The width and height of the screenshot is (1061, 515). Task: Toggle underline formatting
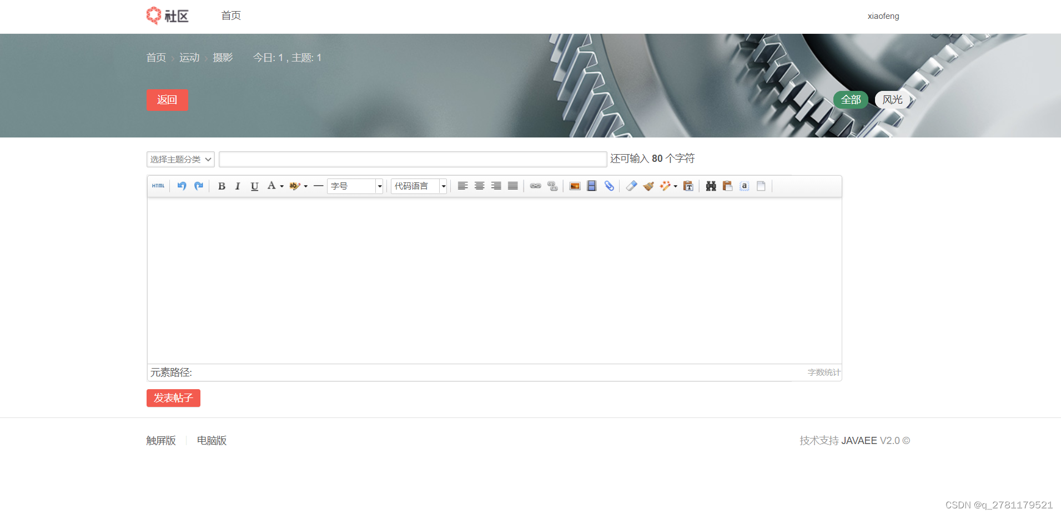click(254, 186)
